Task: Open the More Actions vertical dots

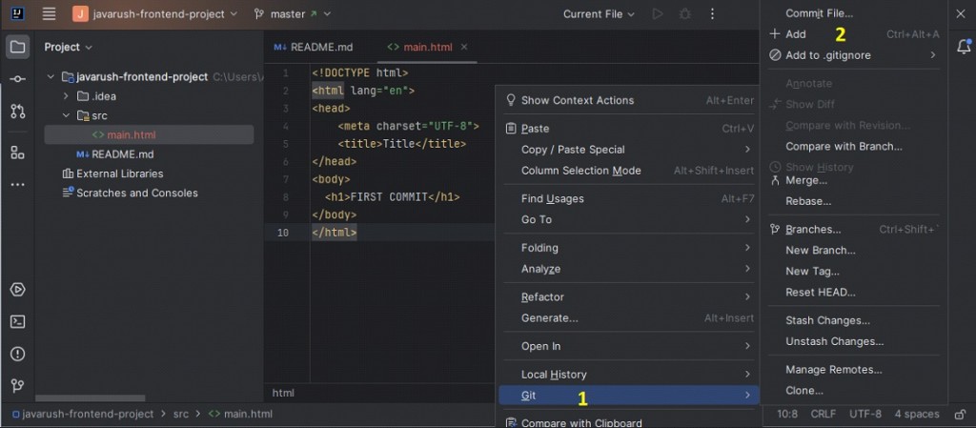Action: coord(712,13)
